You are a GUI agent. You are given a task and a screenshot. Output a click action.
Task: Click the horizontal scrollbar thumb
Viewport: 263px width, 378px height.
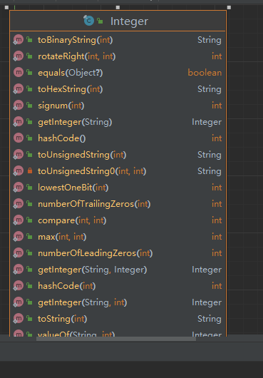point(116,339)
